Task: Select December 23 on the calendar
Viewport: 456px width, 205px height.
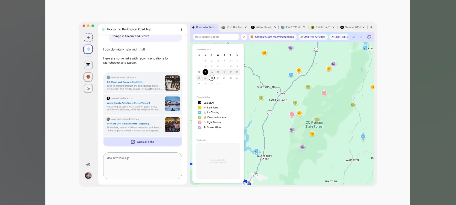Action: pyautogui.click(x=211, y=78)
